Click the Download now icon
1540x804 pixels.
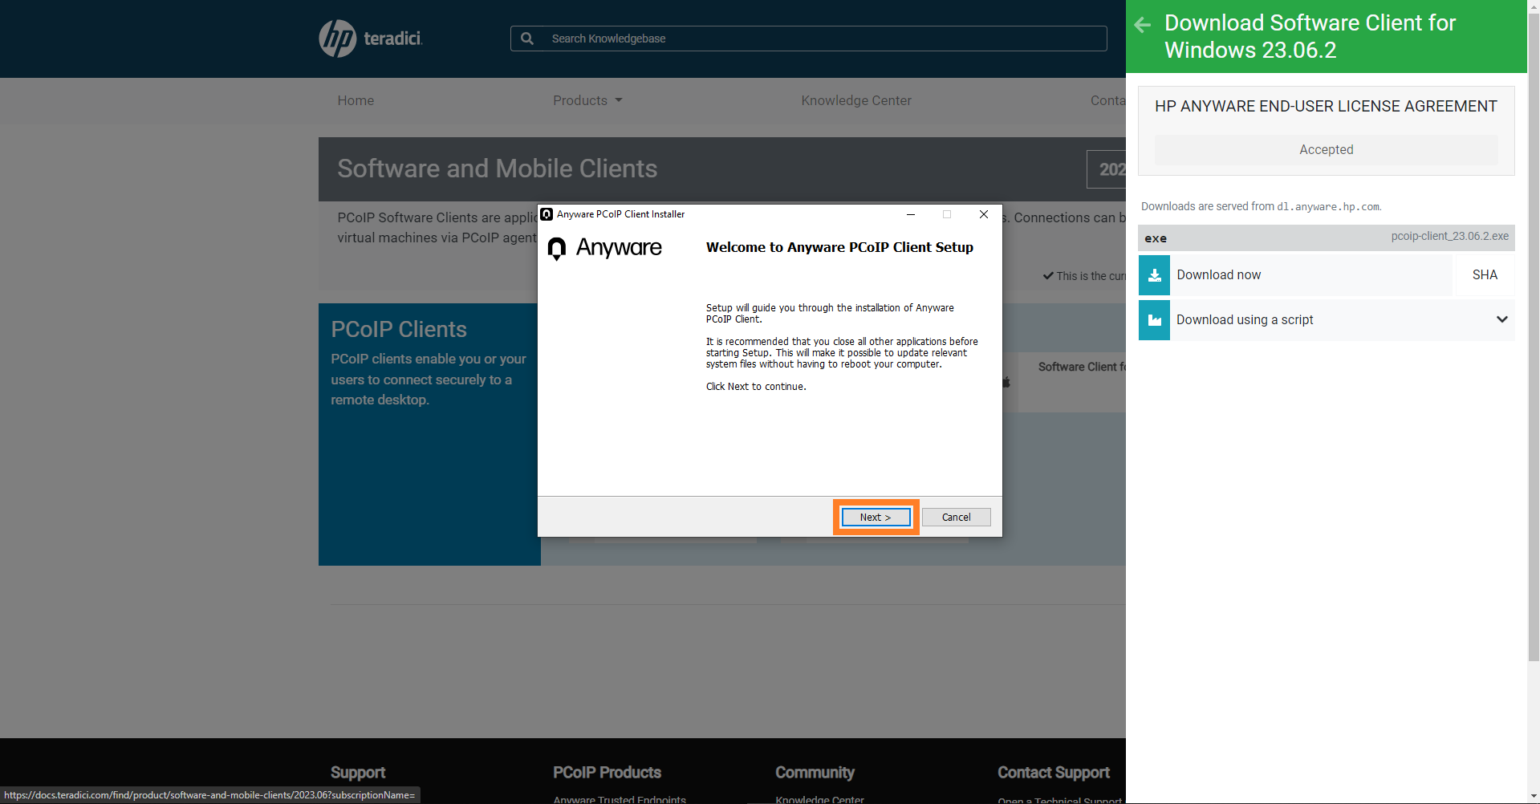point(1154,275)
